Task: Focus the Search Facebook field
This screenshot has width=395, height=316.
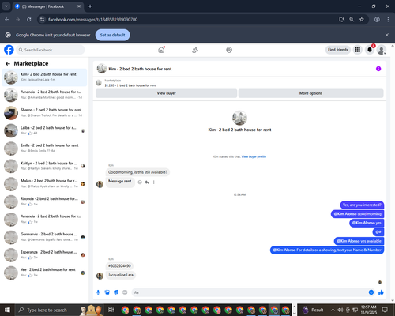Action: point(51,50)
